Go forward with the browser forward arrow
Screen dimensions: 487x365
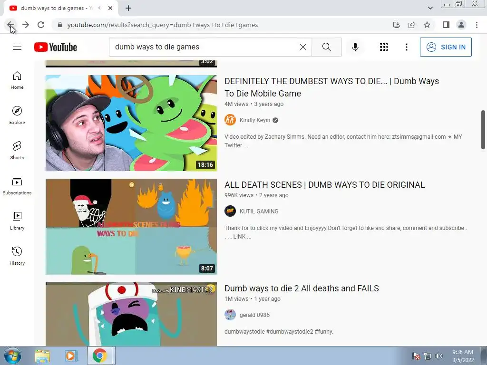coord(26,25)
